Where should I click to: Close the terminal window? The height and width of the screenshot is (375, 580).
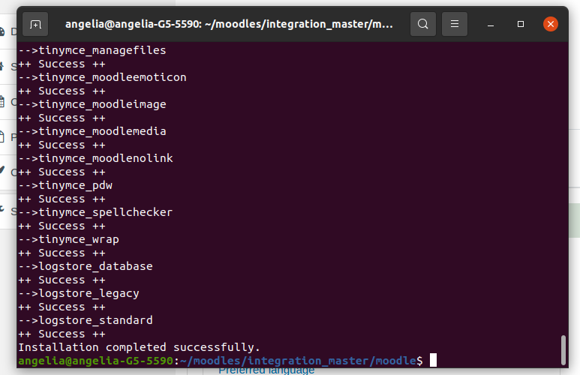tap(551, 25)
